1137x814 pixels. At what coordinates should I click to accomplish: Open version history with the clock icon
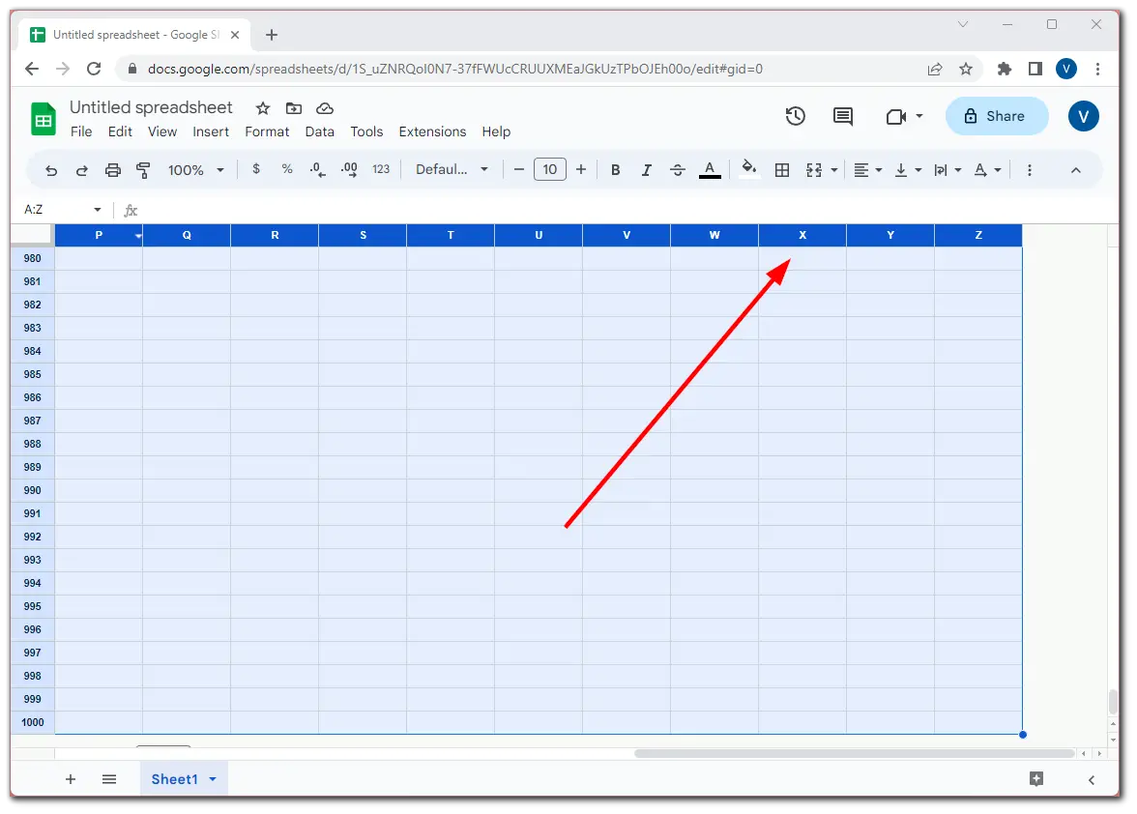tap(795, 116)
